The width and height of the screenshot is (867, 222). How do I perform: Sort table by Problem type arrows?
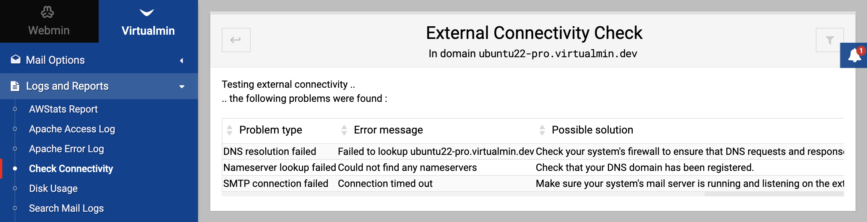pos(229,130)
